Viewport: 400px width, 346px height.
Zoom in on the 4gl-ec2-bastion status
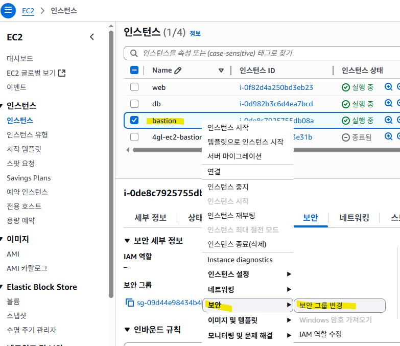388,136
